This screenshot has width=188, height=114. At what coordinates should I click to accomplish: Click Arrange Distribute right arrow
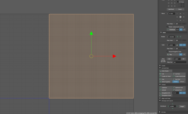pos(177,106)
